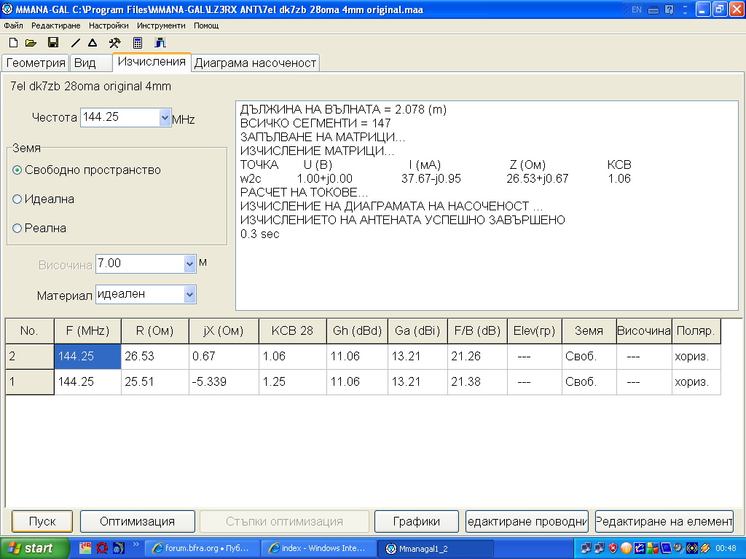Open the Настройки menu

pyautogui.click(x=109, y=25)
